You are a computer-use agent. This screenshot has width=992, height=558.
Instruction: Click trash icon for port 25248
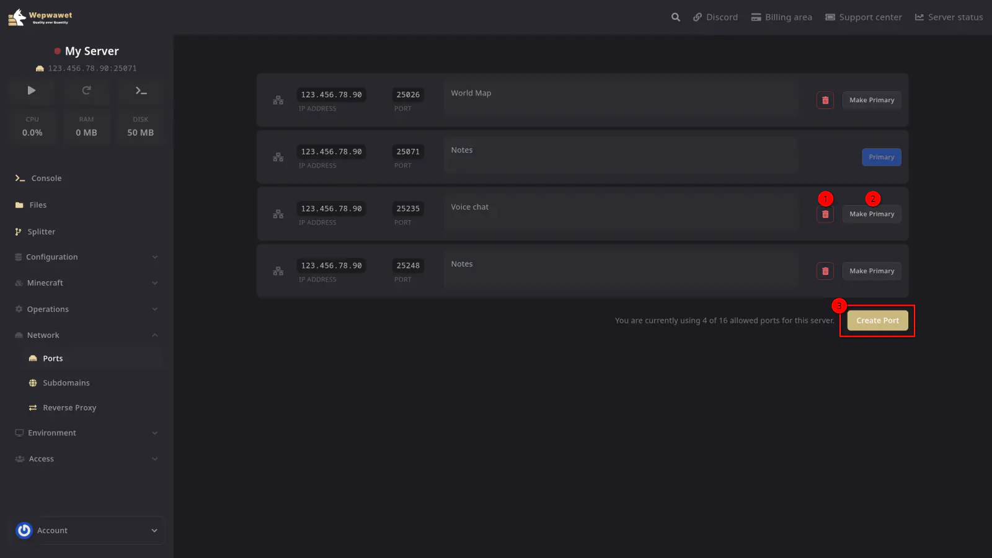[825, 272]
